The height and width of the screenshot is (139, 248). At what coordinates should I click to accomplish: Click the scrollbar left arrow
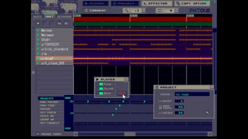[x=76, y=134]
